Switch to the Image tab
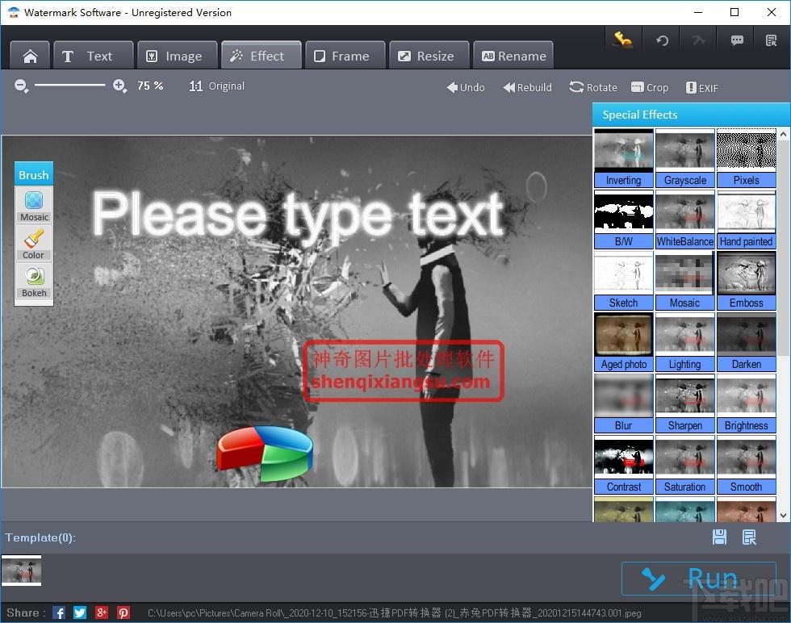Viewport: 791px width, 623px height. coord(177,56)
